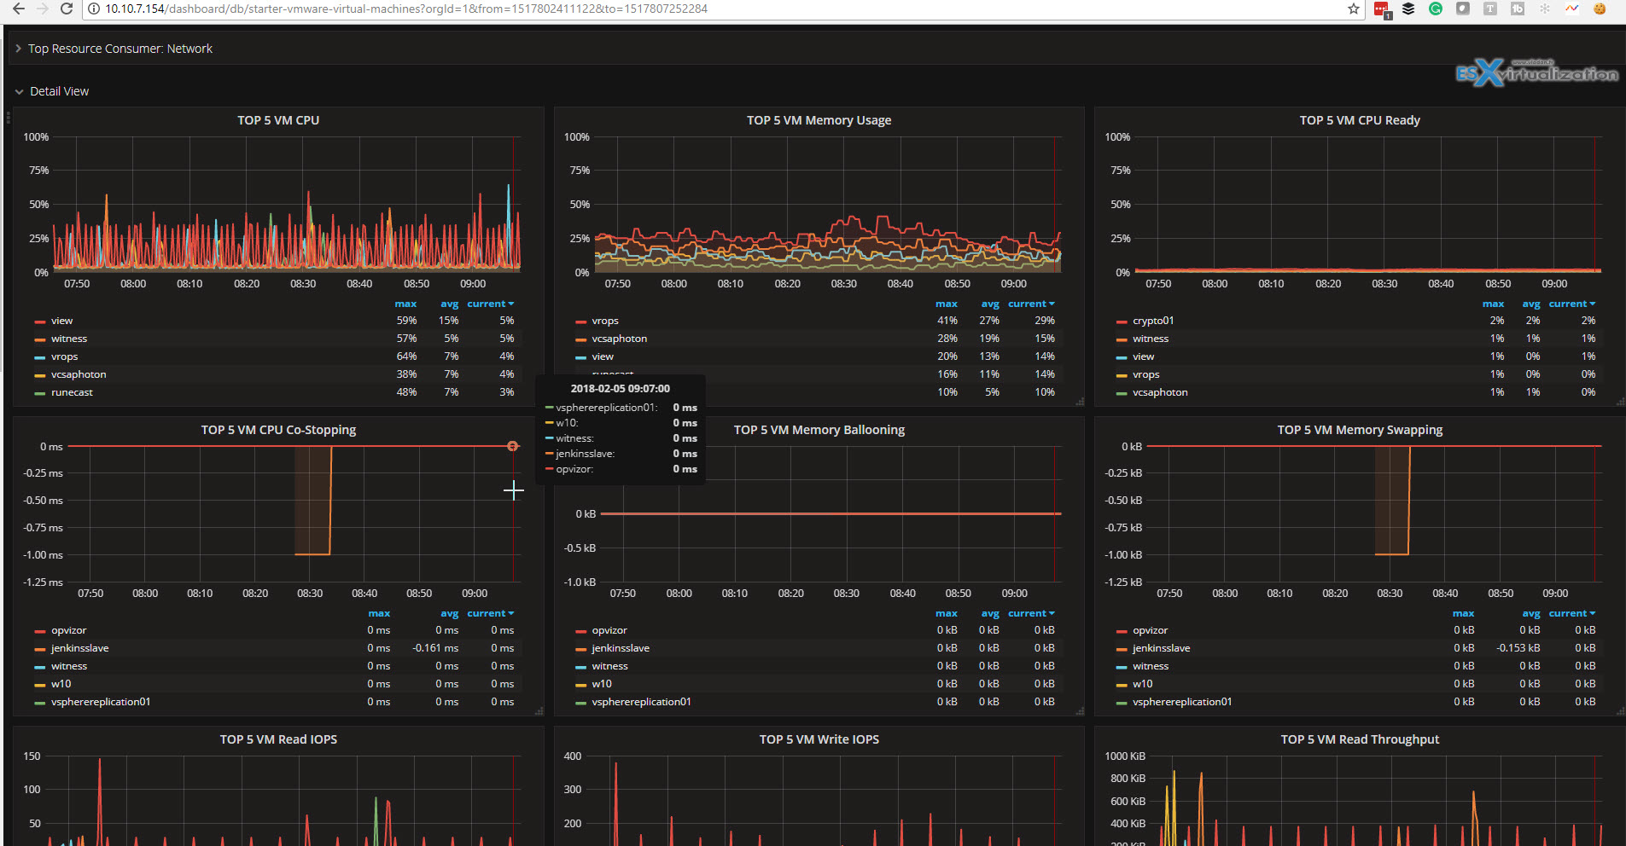Click the grey shield extension icon
The height and width of the screenshot is (846, 1626).
1463,9
